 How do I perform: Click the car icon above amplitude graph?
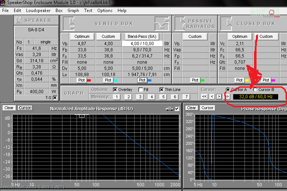tap(169, 109)
